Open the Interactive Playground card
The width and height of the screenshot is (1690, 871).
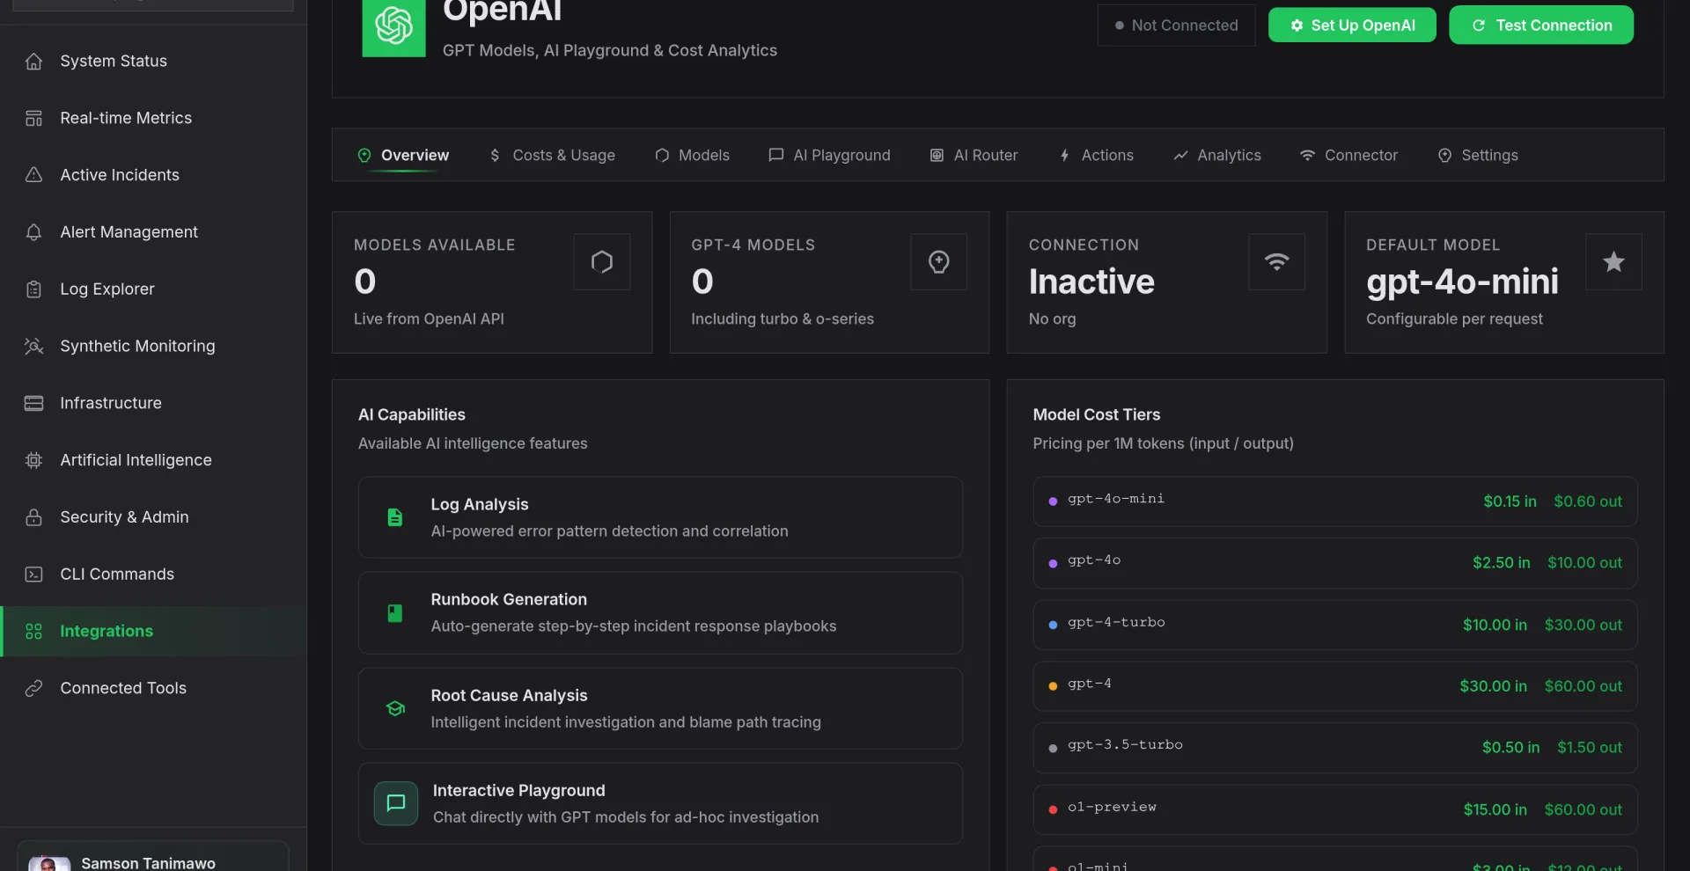click(x=660, y=803)
